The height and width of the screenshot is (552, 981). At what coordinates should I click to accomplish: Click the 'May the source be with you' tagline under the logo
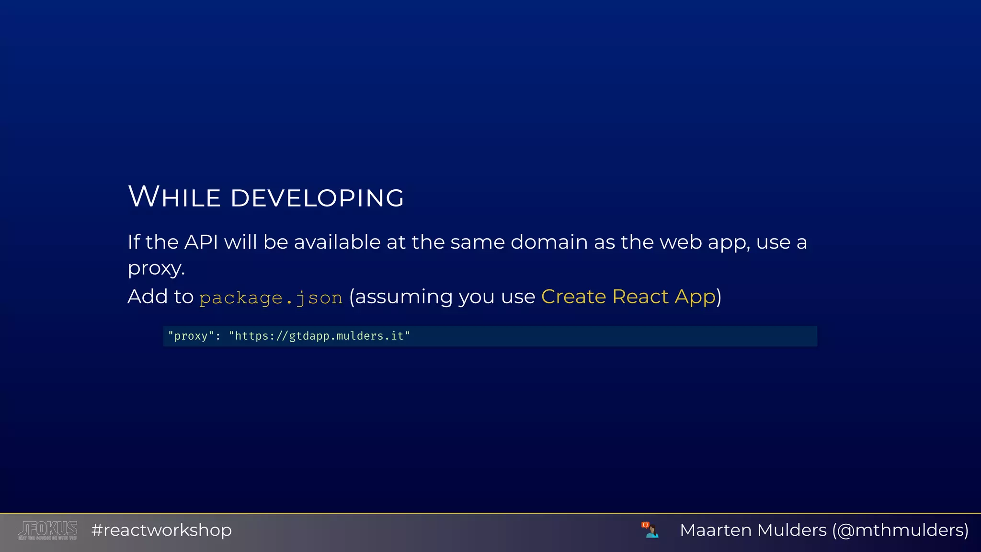click(47, 538)
